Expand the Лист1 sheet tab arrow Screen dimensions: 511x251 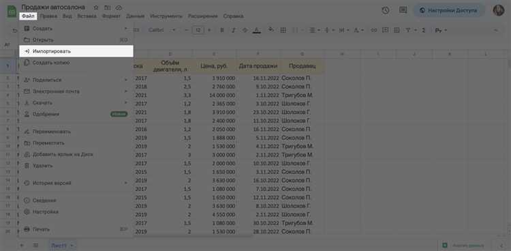72,246
